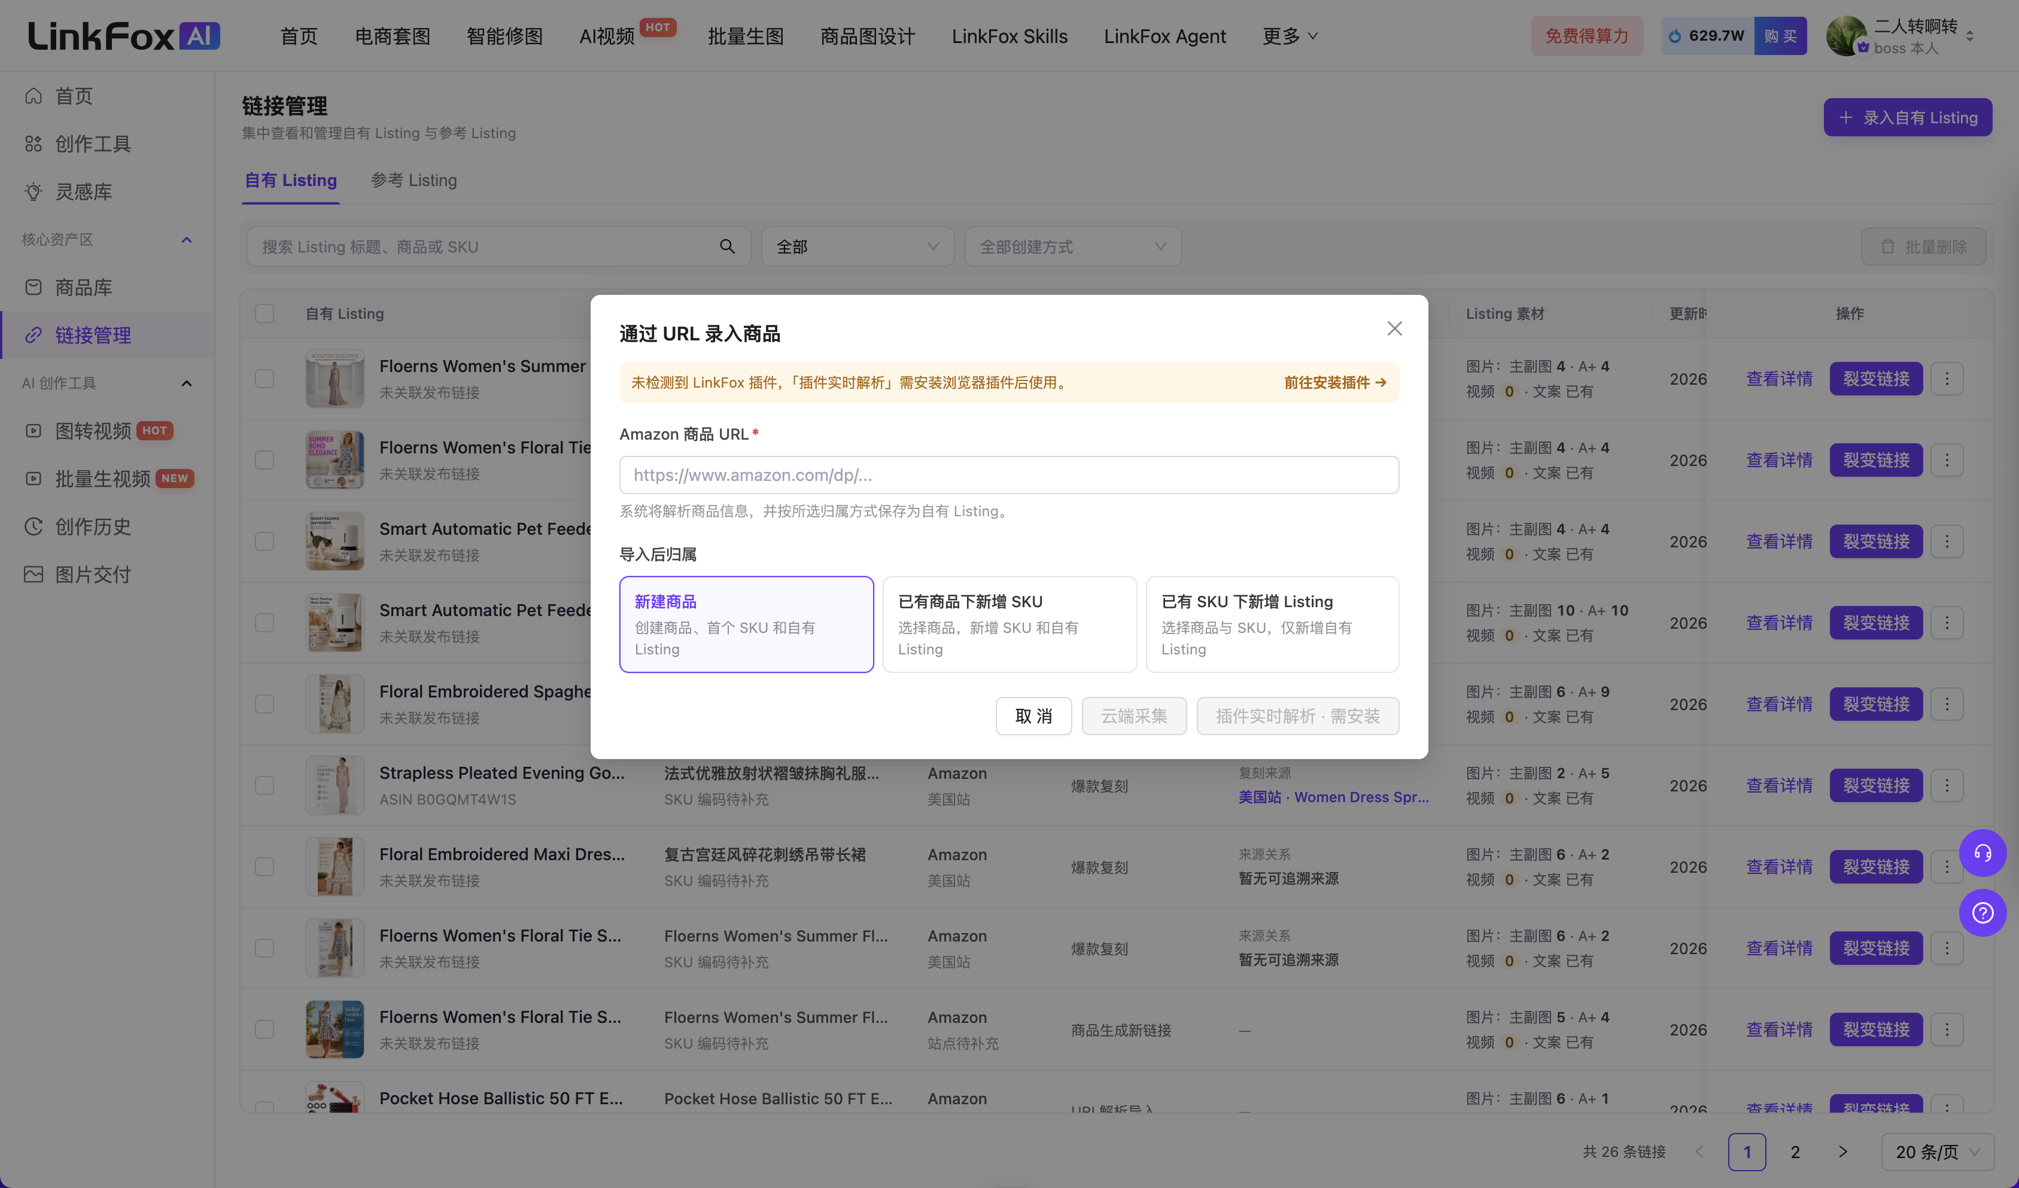Click the 图片交付 image icon

pyautogui.click(x=33, y=574)
